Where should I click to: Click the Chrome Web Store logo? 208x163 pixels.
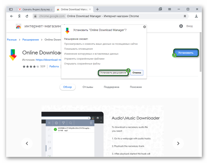(18, 26)
